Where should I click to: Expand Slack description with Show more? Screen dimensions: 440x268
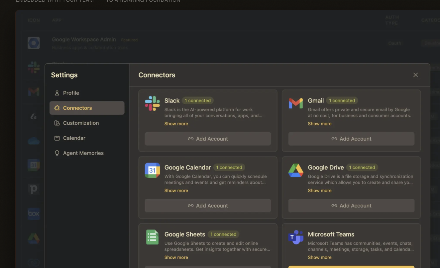[176, 124]
